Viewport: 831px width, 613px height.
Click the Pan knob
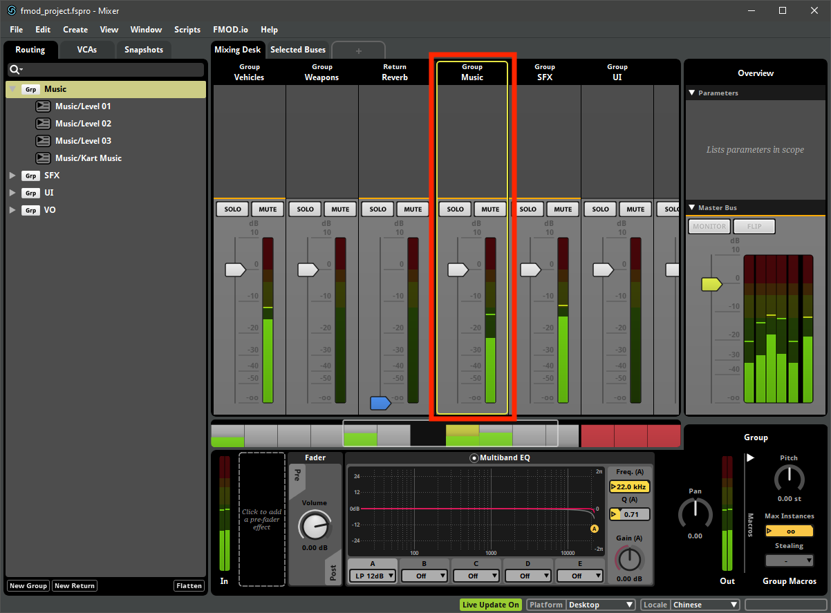point(695,513)
